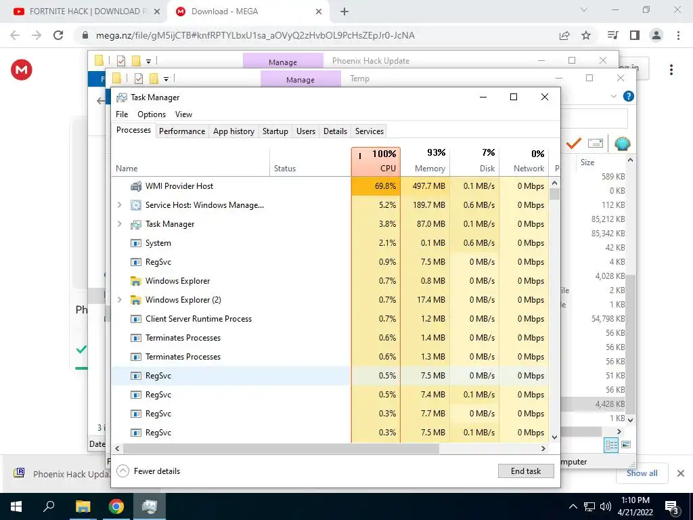Screen dimensions: 693x520
Task: Expand the Task Manager process row
Action: tap(119, 224)
